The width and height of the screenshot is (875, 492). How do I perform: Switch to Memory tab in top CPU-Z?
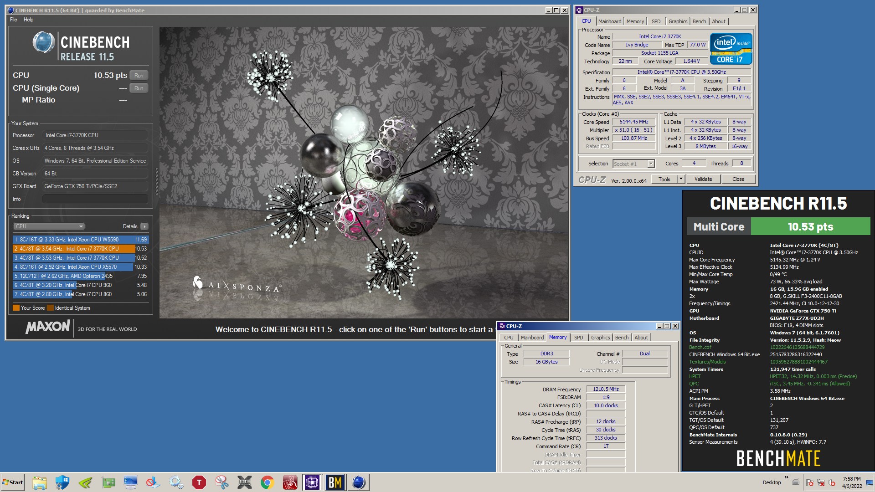click(x=635, y=21)
